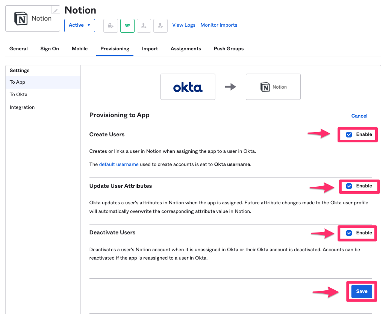Viewport: 383px width, 314px height.
Task: Click the push new users person icon
Action: 144,25
